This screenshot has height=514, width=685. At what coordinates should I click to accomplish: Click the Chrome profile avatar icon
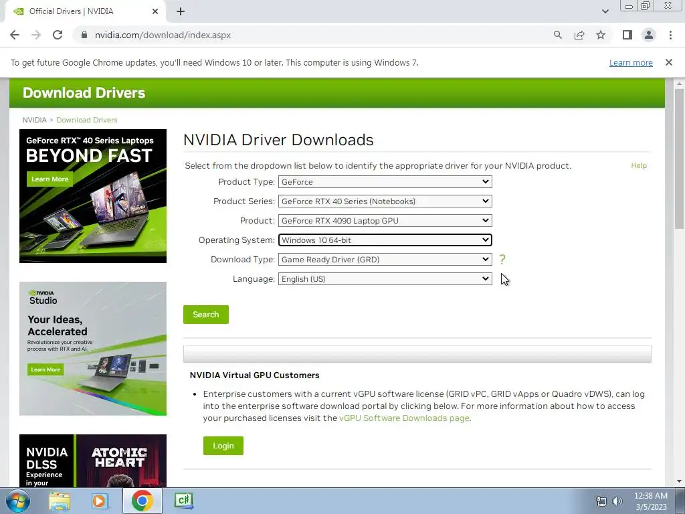pos(649,35)
